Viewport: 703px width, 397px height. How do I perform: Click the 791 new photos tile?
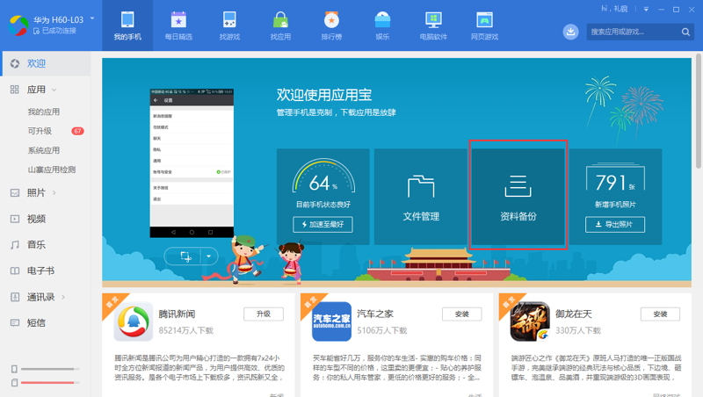tap(615, 197)
